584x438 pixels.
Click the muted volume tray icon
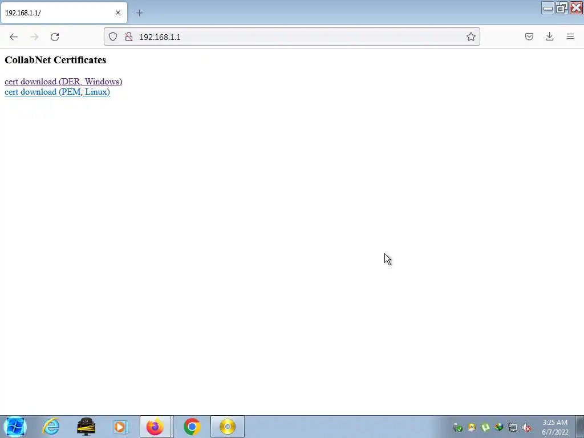(x=526, y=428)
